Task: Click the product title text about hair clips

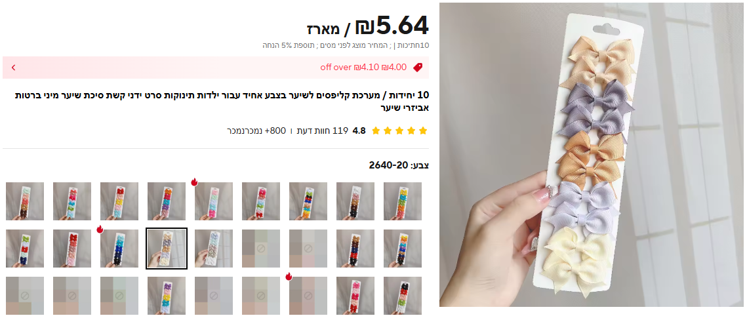Action: pos(222,102)
